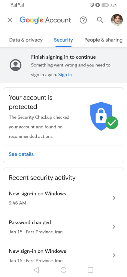
Task: Tap the Android home circle button
Action: point(63,270)
